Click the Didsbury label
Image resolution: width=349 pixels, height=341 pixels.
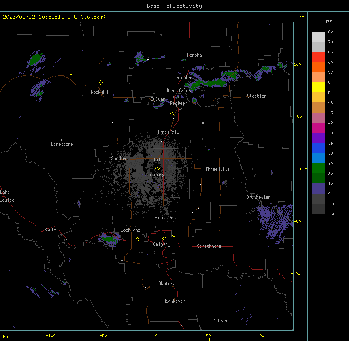coord(155,175)
